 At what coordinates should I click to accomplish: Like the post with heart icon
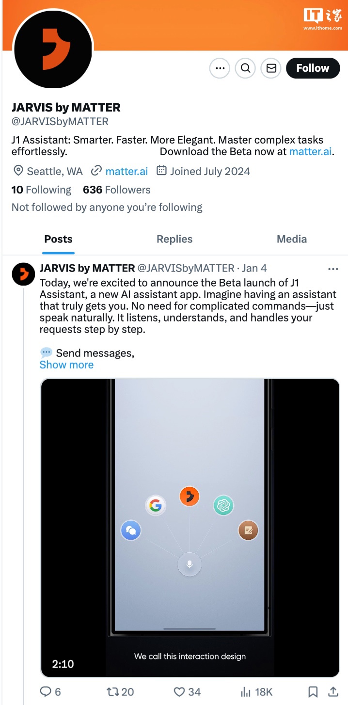click(x=180, y=692)
